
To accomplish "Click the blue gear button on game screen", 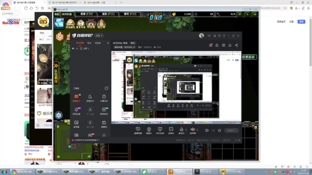I will point(58,115).
